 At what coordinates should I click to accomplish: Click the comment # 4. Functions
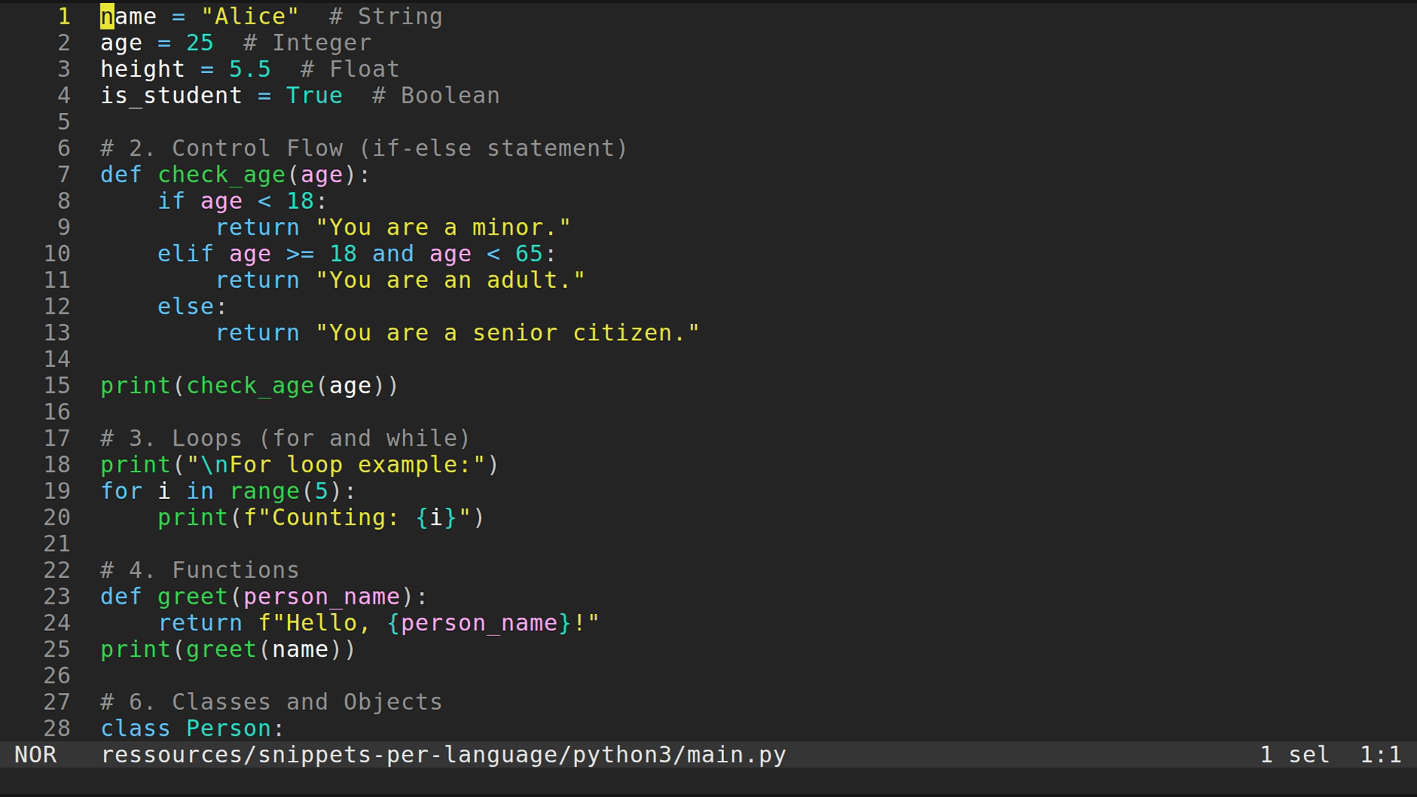[x=199, y=569]
